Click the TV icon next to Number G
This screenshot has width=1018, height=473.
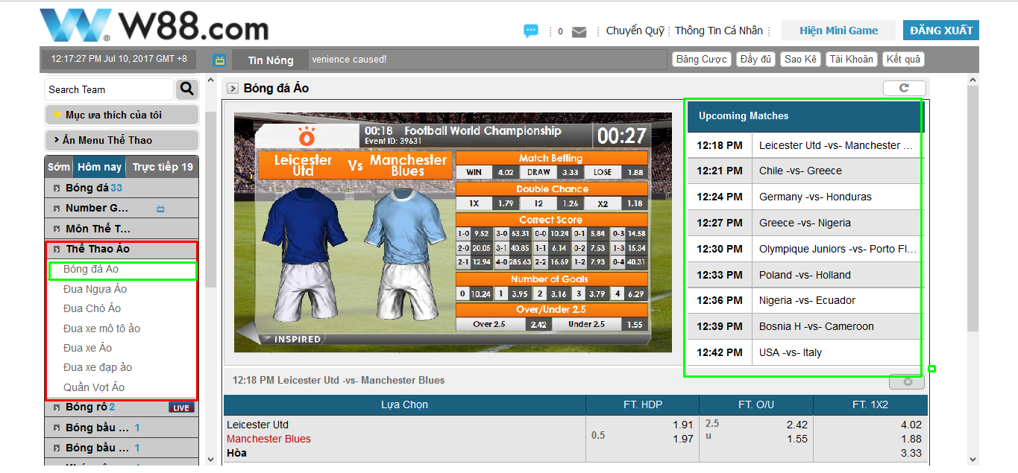pos(160,209)
